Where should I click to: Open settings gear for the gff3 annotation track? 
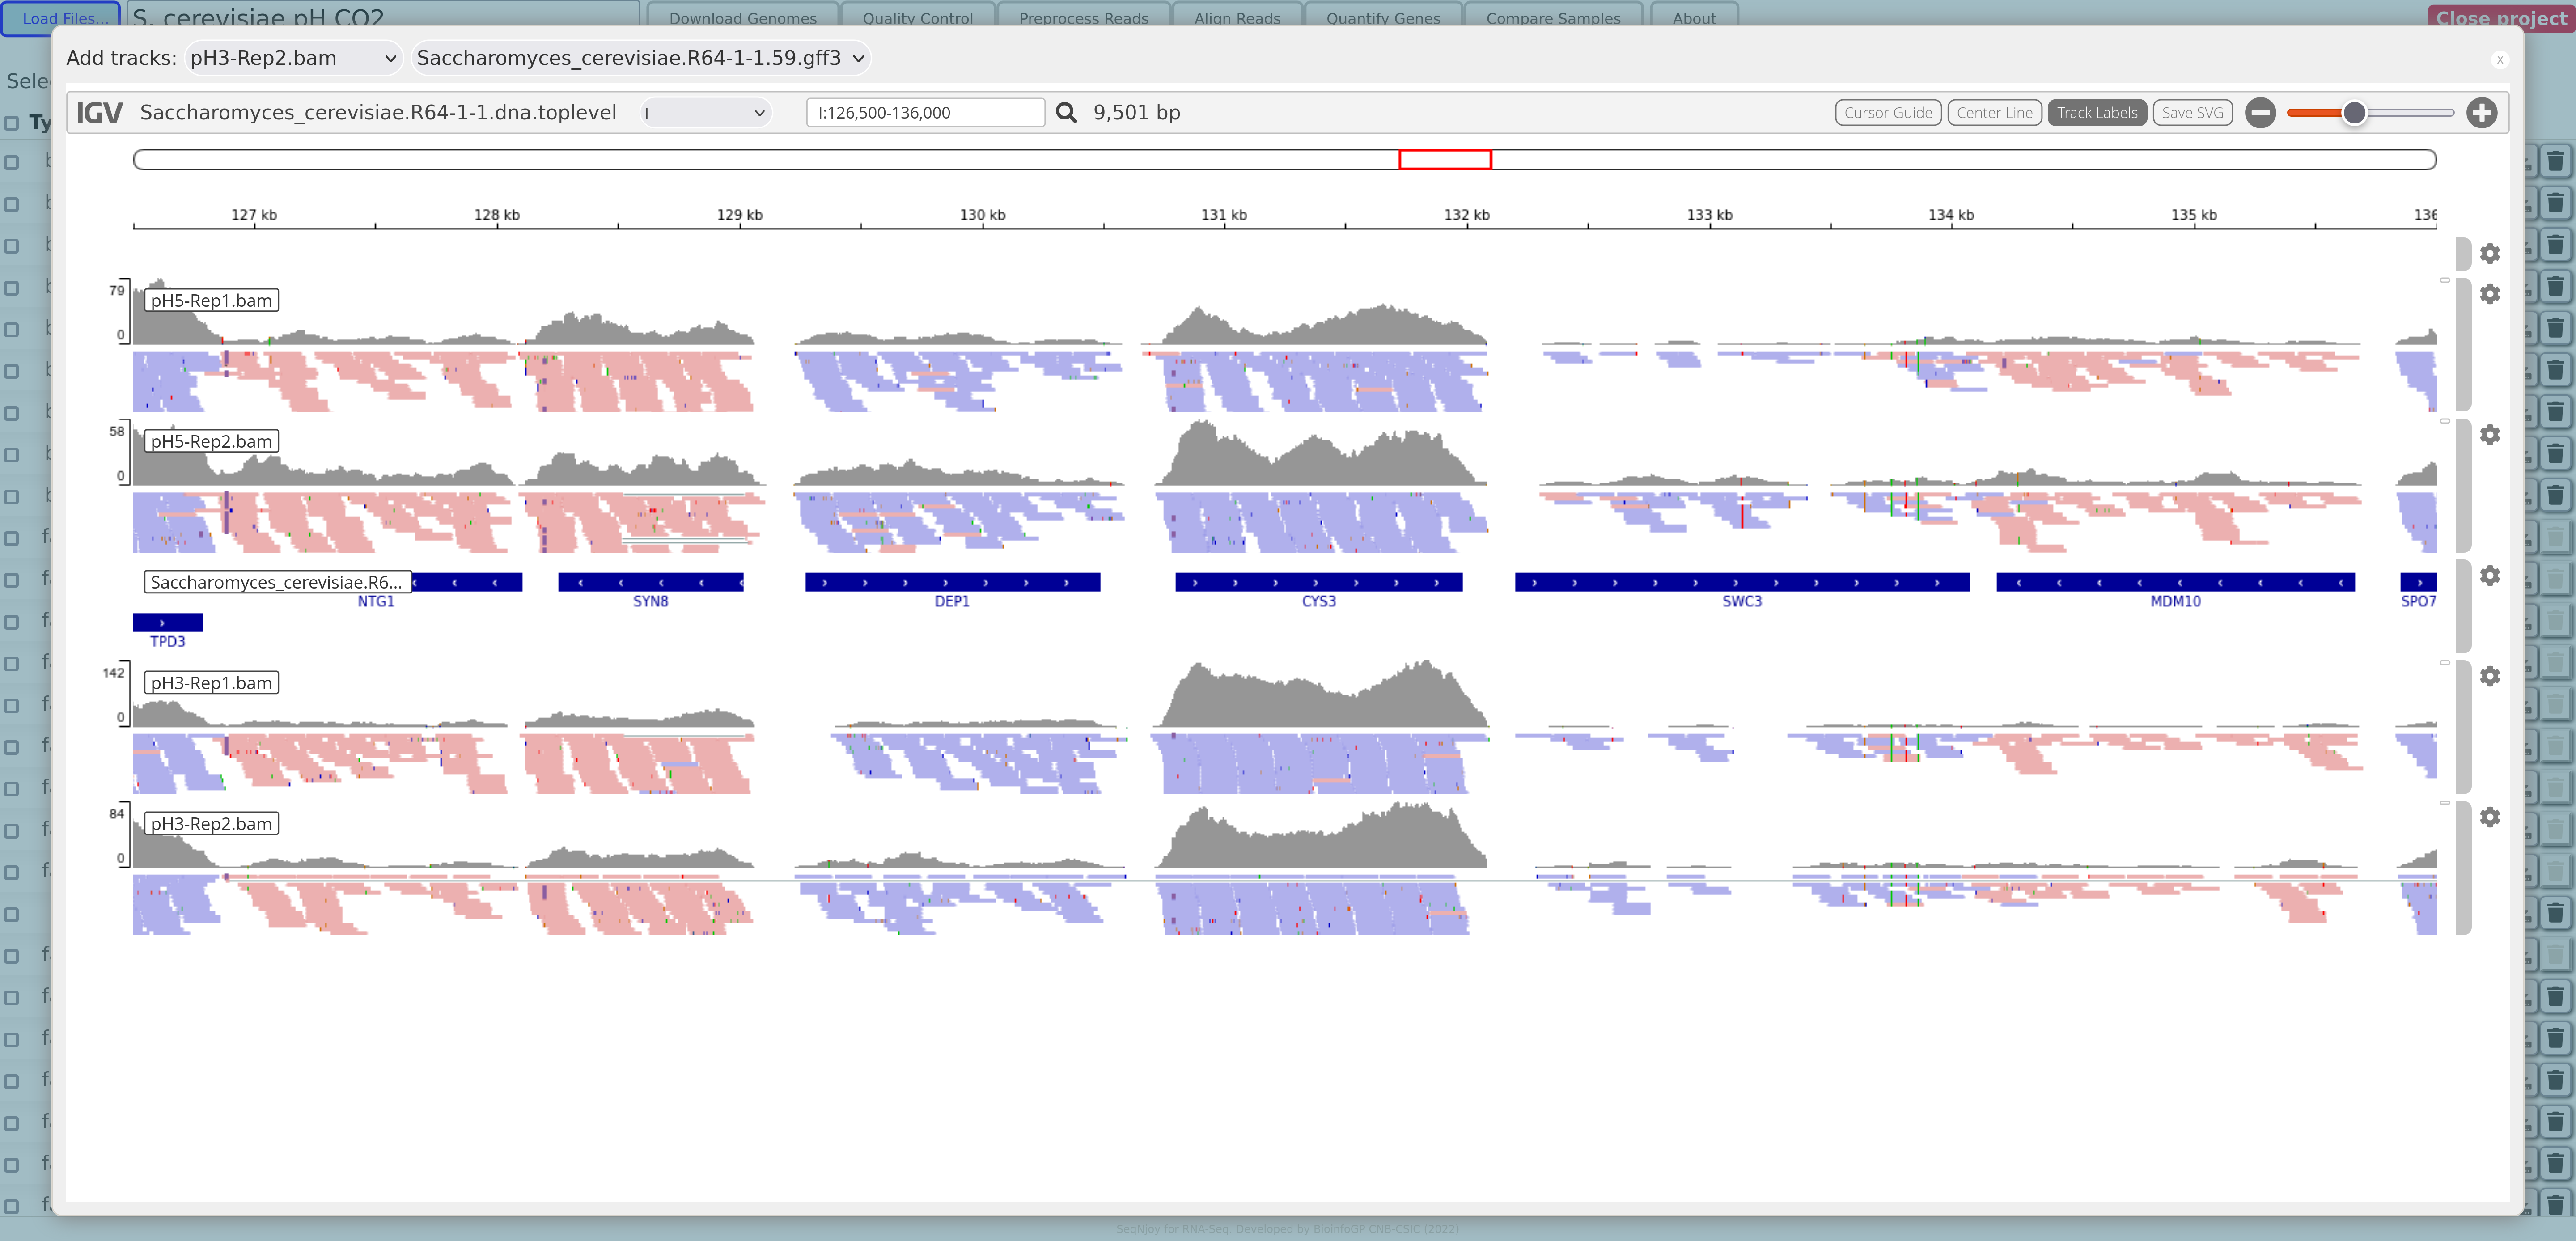tap(2490, 576)
